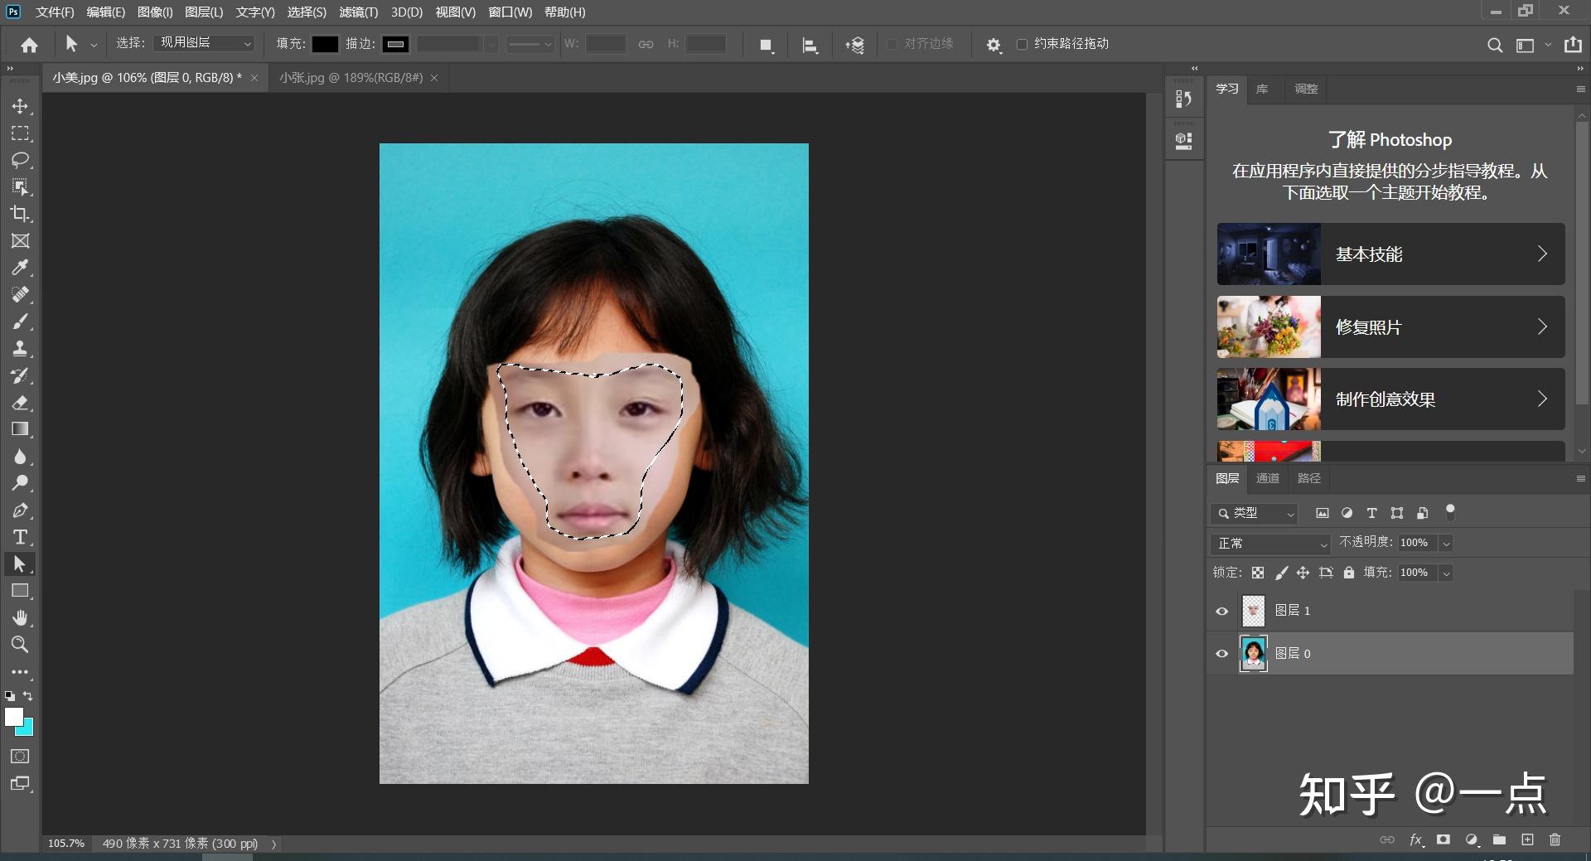
Task: Select the Rectangular Marquee tool
Action: pos(20,133)
